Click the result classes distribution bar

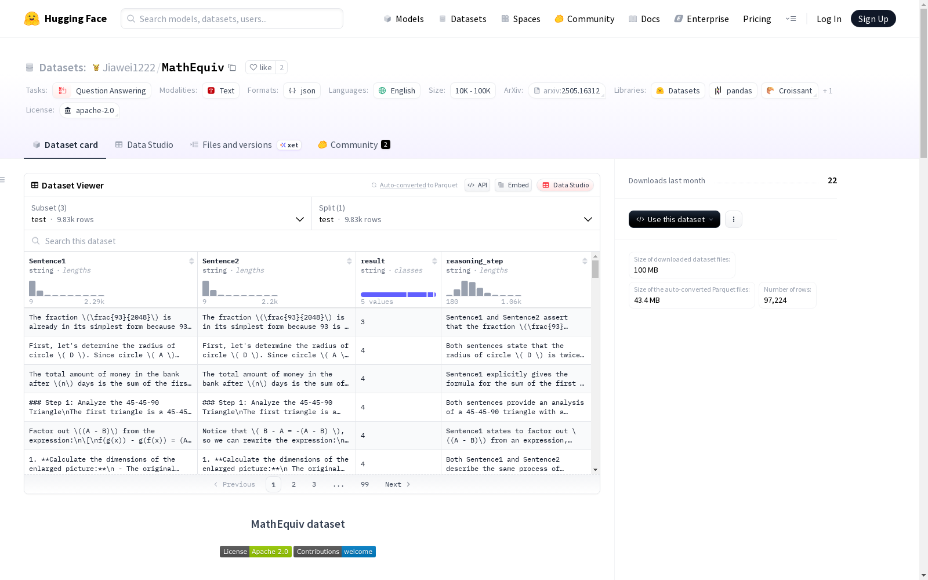398,295
